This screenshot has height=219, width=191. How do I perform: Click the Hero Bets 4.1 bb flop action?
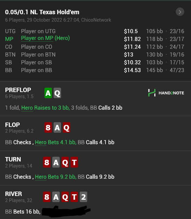click(56, 142)
